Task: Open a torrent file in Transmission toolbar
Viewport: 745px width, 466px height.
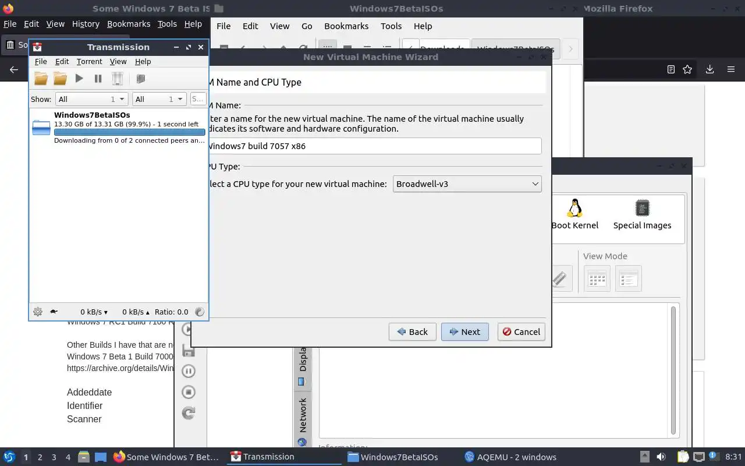Action: (x=41, y=78)
